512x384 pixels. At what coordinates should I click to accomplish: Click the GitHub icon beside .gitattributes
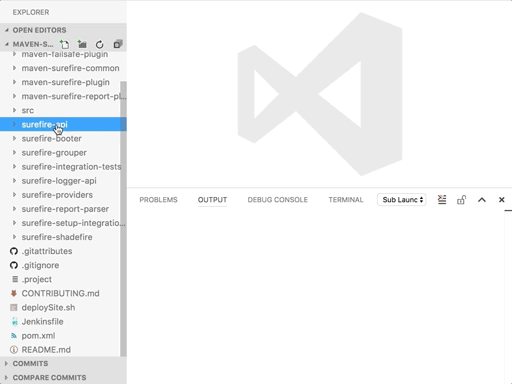(13, 251)
